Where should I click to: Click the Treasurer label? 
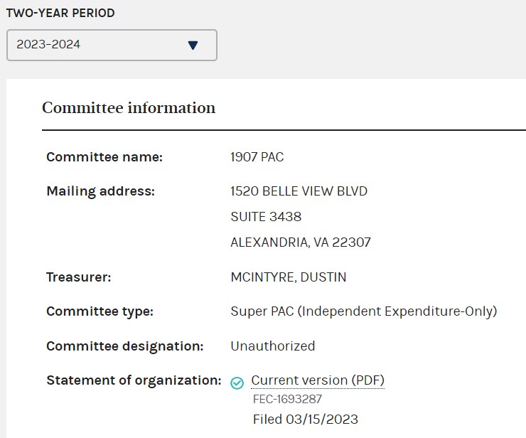click(x=79, y=277)
